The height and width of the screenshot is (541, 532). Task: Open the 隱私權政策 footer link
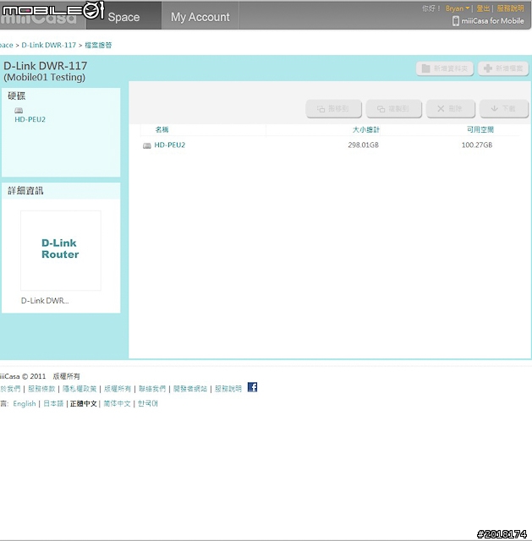[x=80, y=389]
